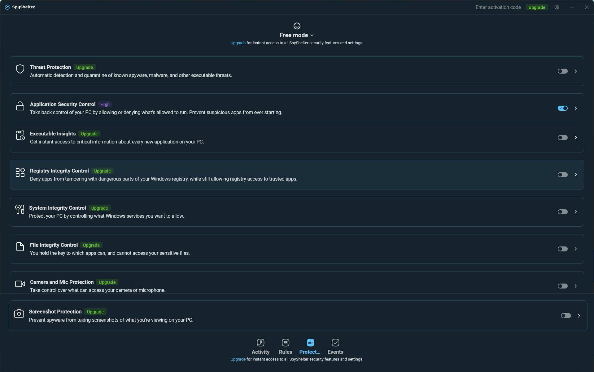Minimize the SpyShelter window
This screenshot has width=594, height=372.
coord(572,7)
